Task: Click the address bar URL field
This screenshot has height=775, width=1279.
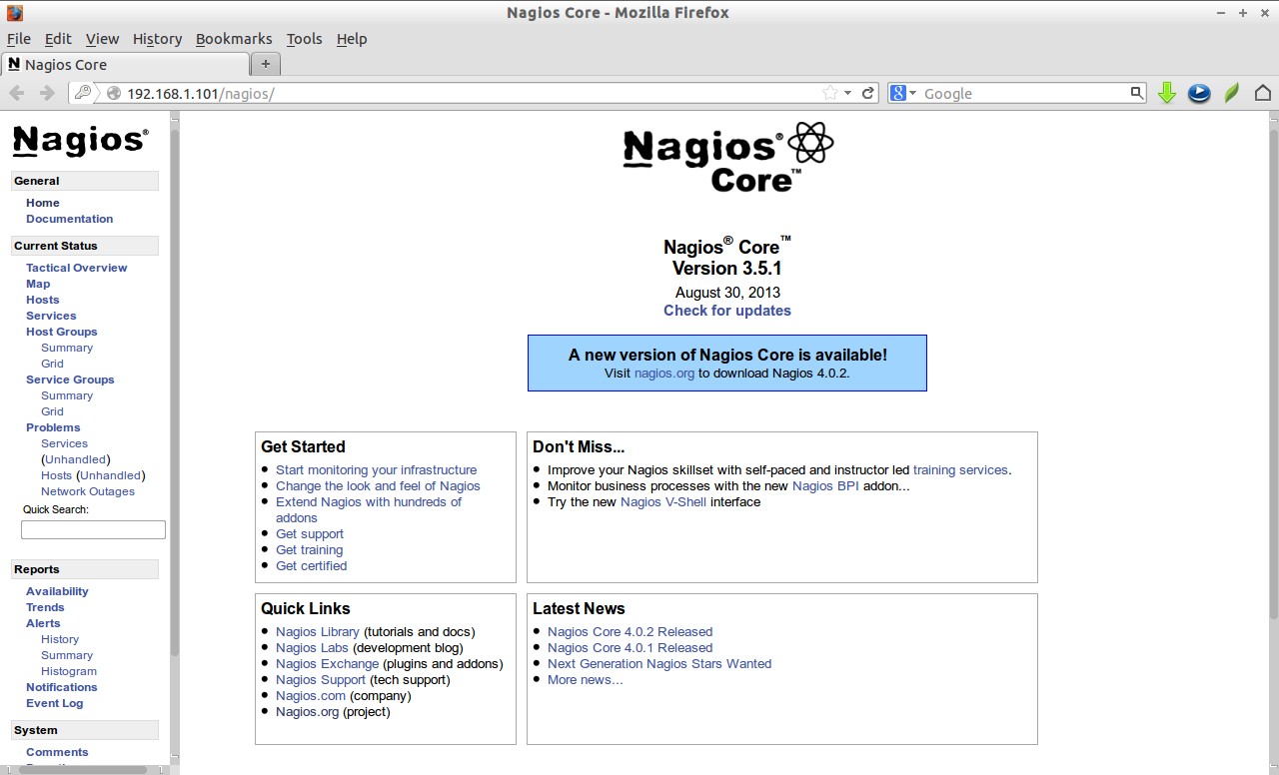Action: pyautogui.click(x=470, y=93)
